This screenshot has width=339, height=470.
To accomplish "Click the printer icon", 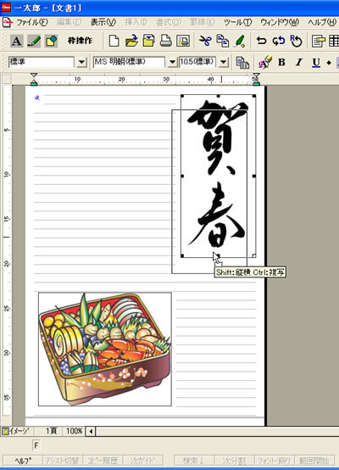I will click(165, 41).
